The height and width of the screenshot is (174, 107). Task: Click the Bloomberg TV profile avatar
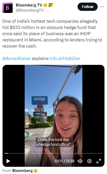pyautogui.click(x=7, y=8)
